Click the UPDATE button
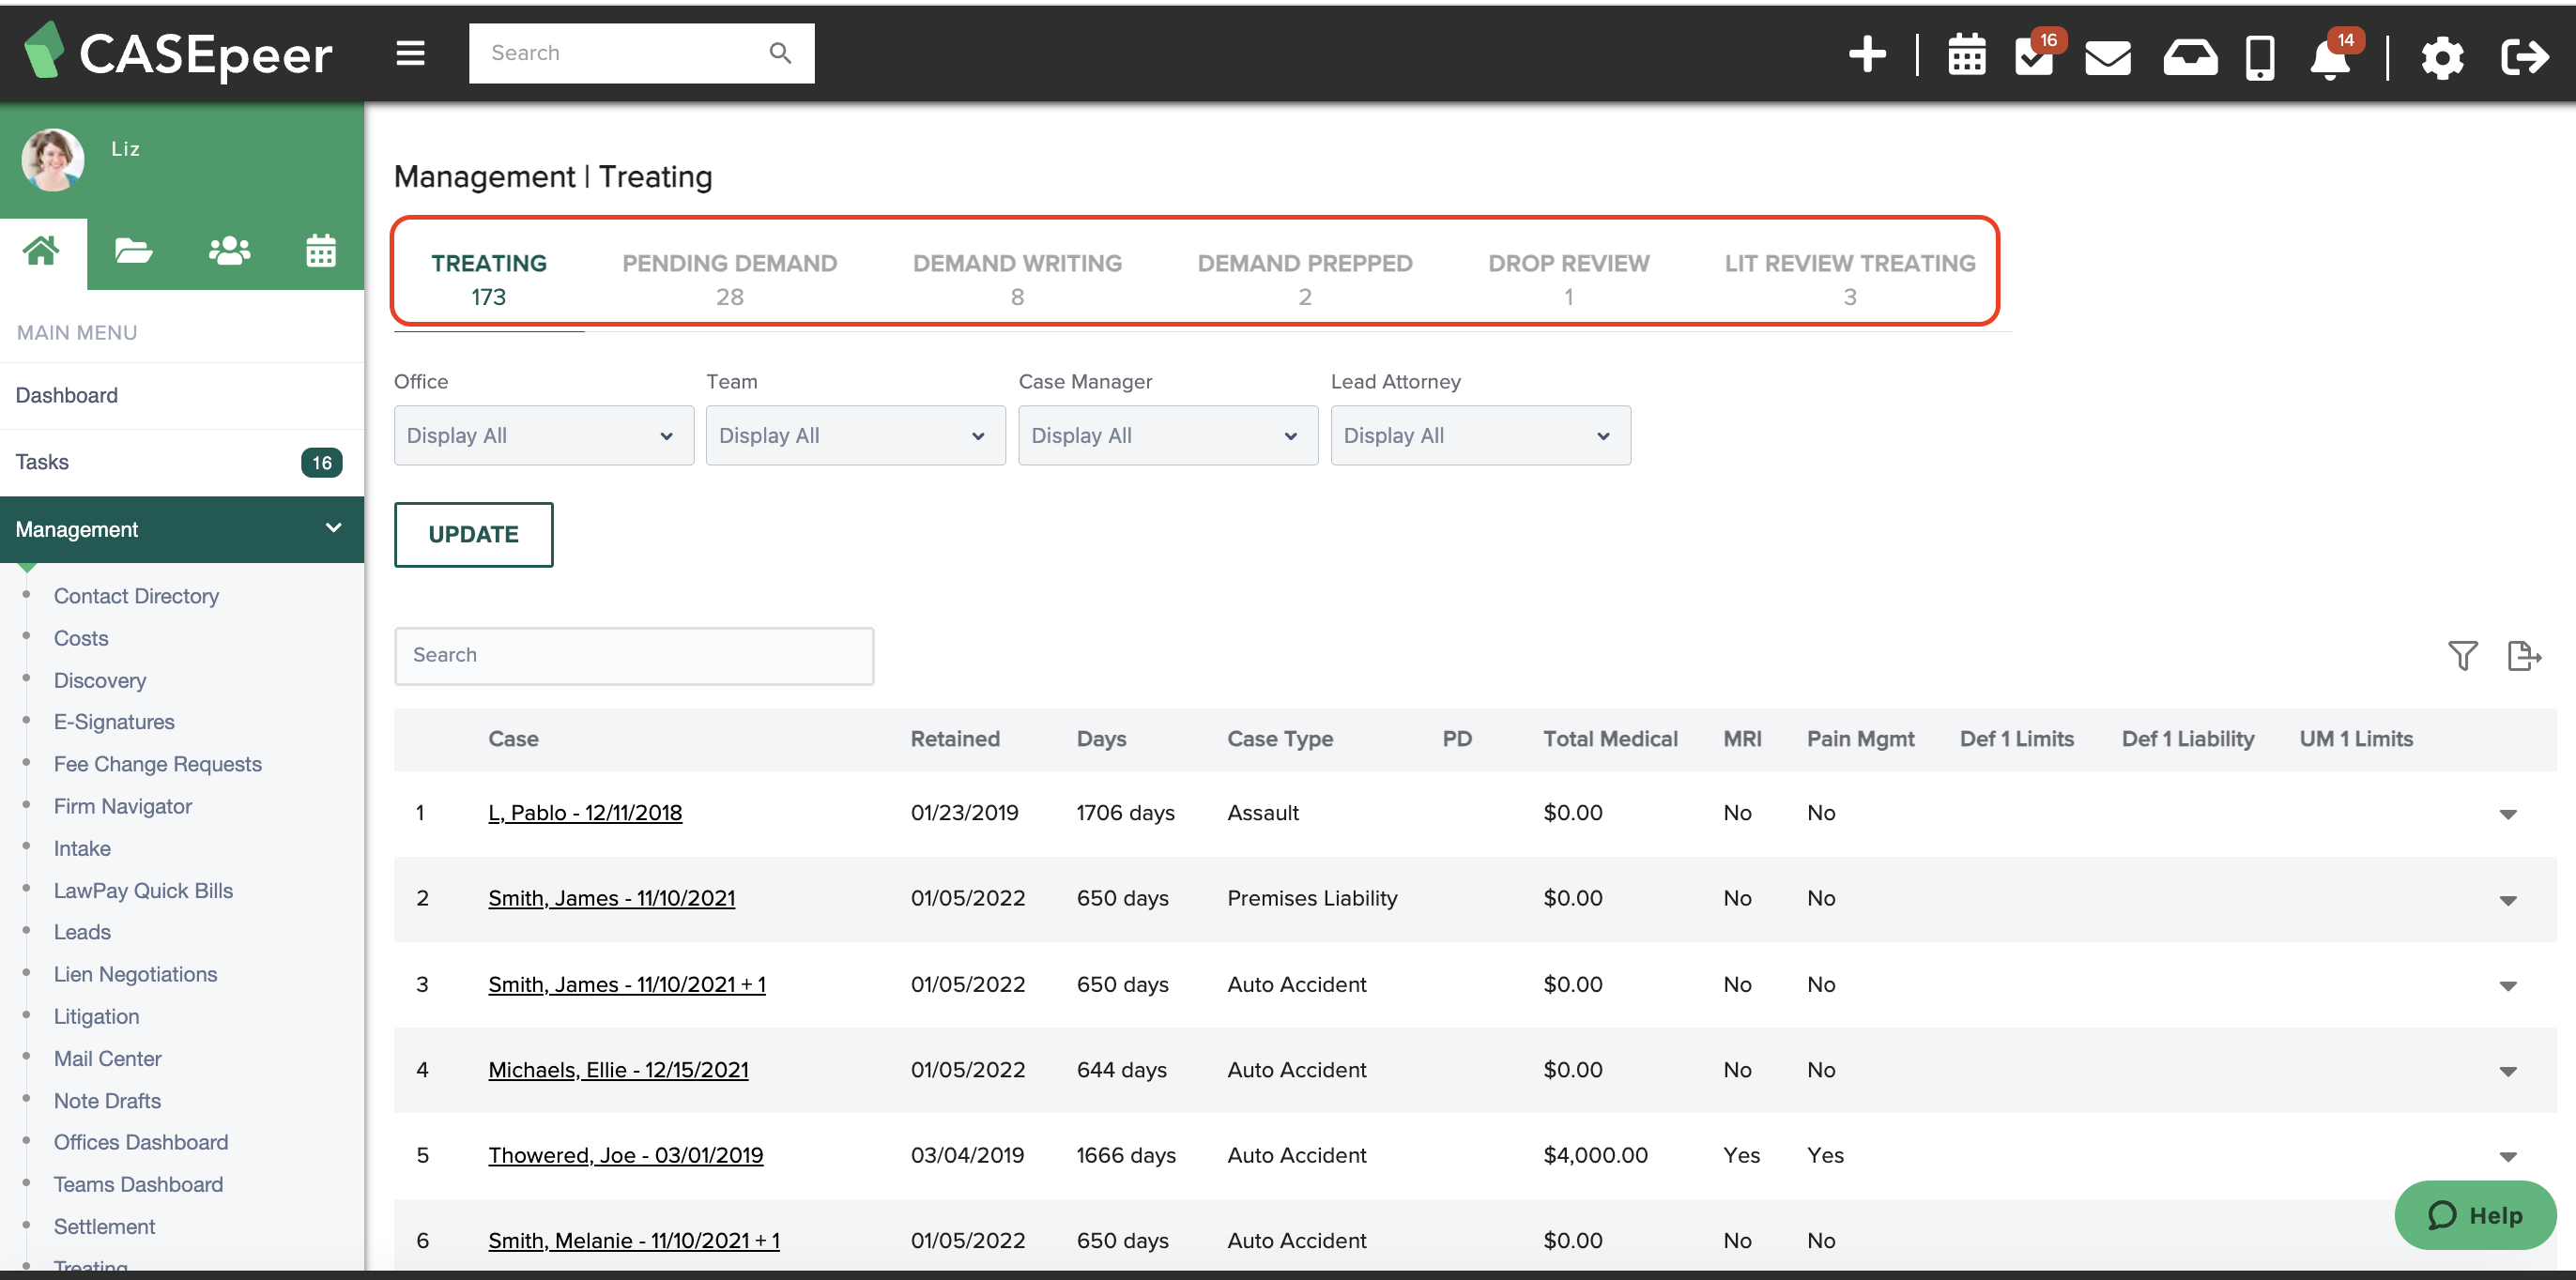Screen dimensions: 2576x1280 (473, 534)
